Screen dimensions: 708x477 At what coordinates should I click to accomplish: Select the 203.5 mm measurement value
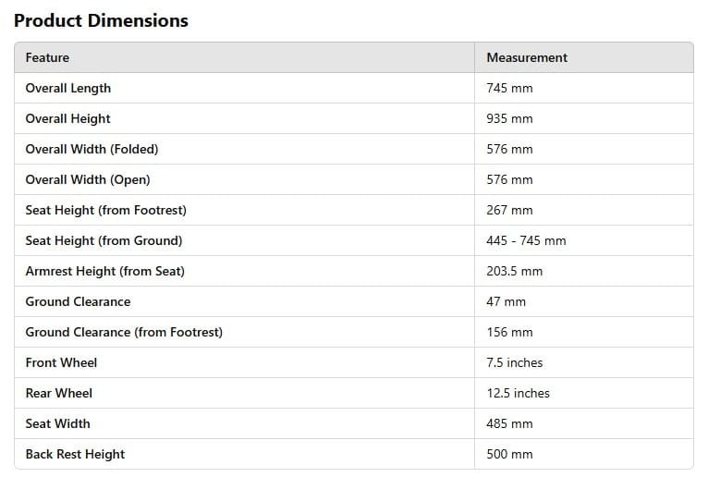[514, 271]
